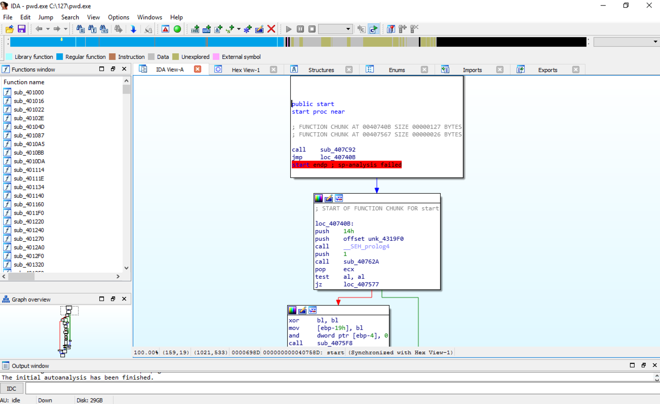
Task: Select sub_401140 in the functions list
Action: pyautogui.click(x=29, y=196)
